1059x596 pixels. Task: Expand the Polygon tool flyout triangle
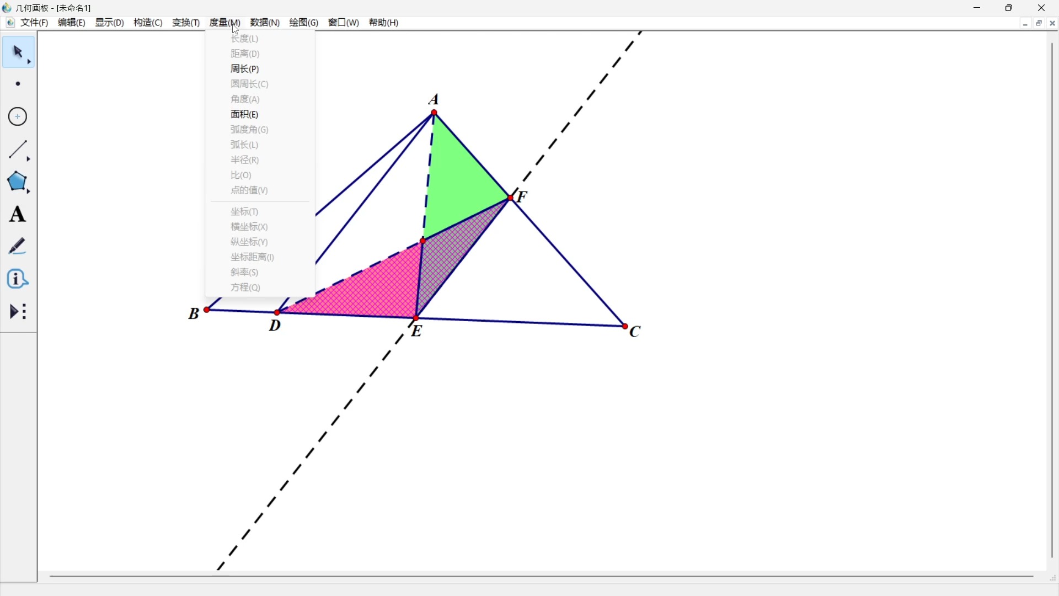(x=29, y=191)
